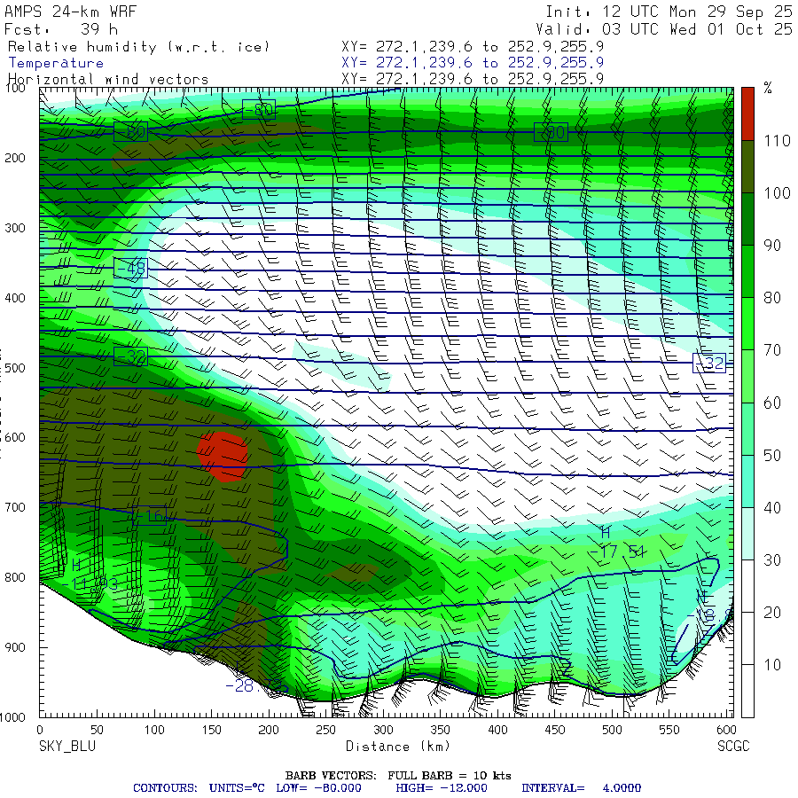This screenshot has height=798, width=798.
Task: Click the turquoise colorbar segment 40–50
Action: [747, 481]
